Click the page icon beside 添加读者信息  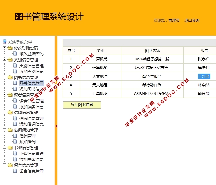(15, 106)
